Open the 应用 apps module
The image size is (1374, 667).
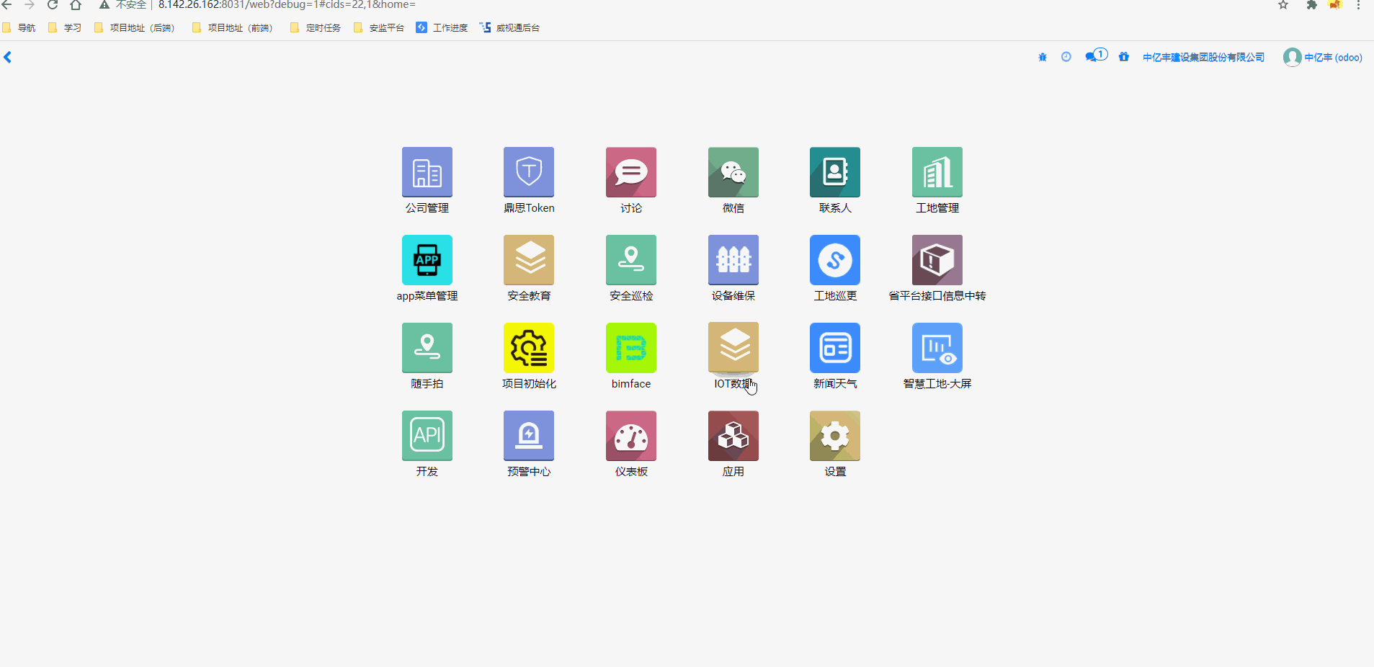click(x=733, y=436)
